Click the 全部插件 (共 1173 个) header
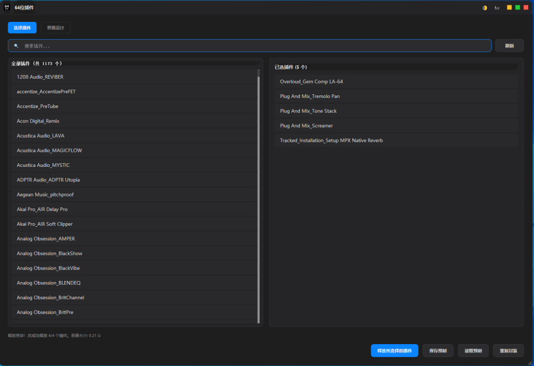534x366 pixels. pyautogui.click(x=37, y=63)
